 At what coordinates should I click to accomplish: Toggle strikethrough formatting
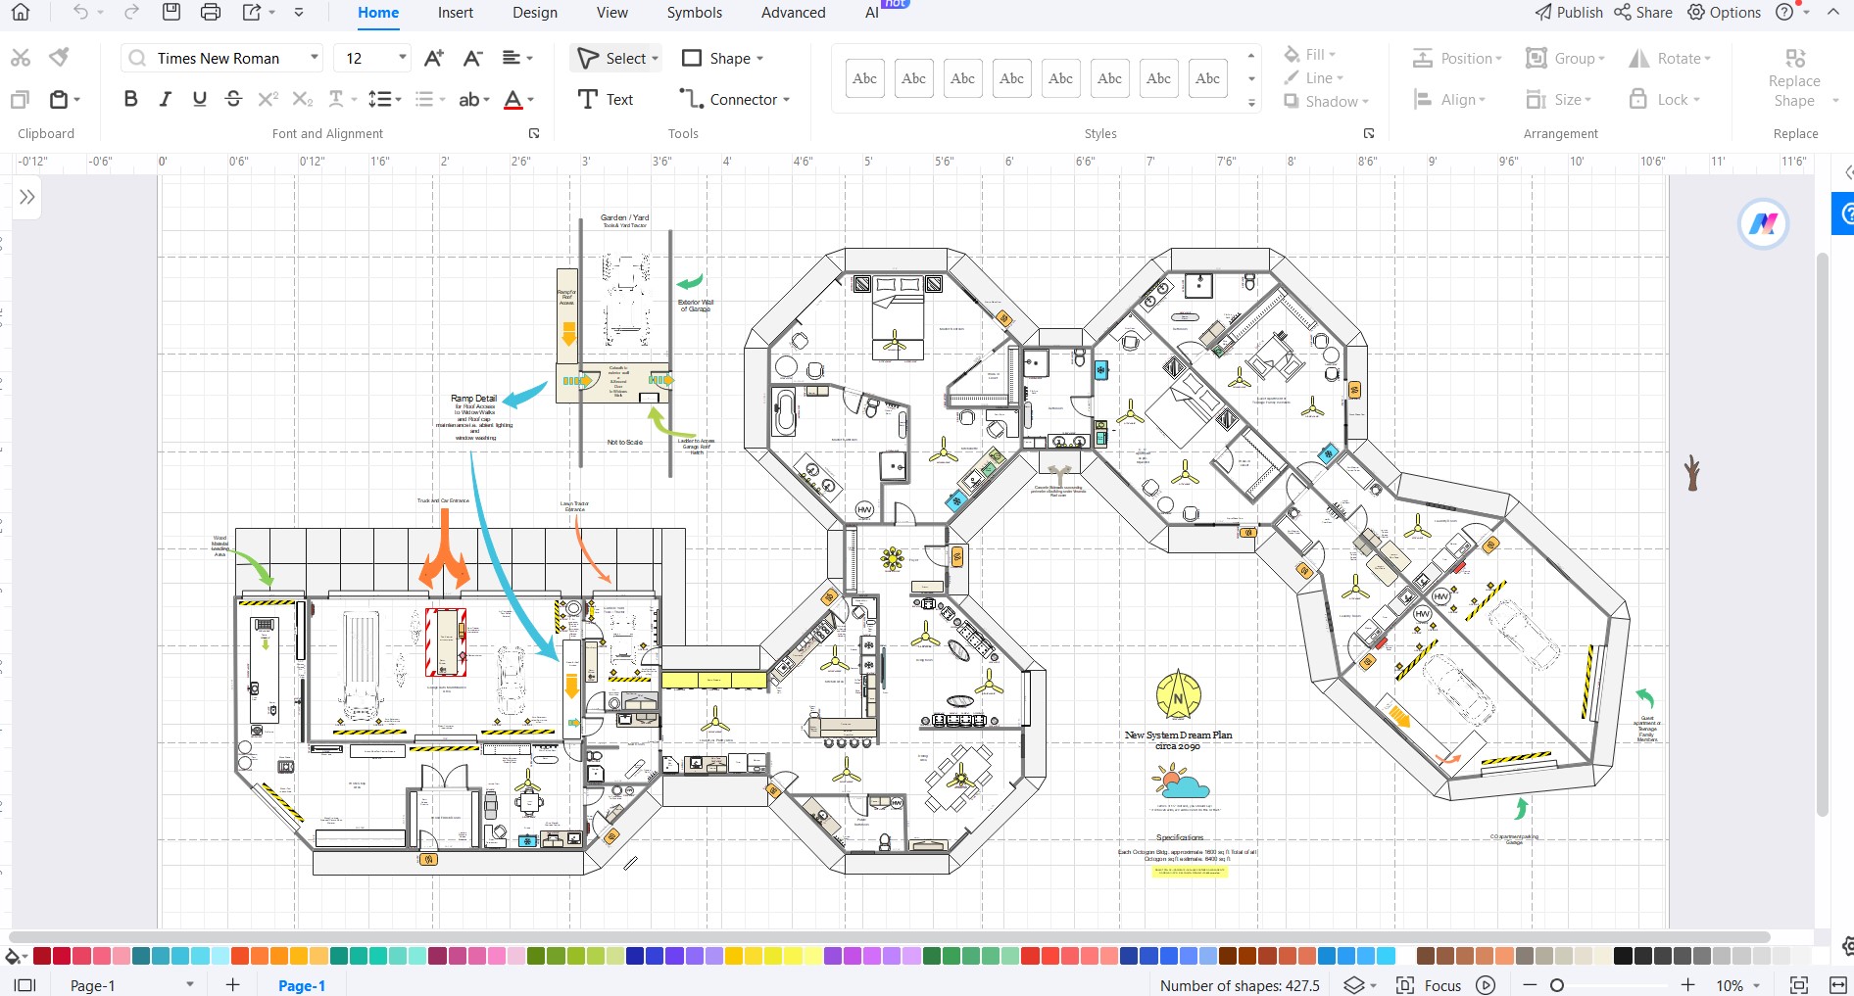tap(233, 99)
